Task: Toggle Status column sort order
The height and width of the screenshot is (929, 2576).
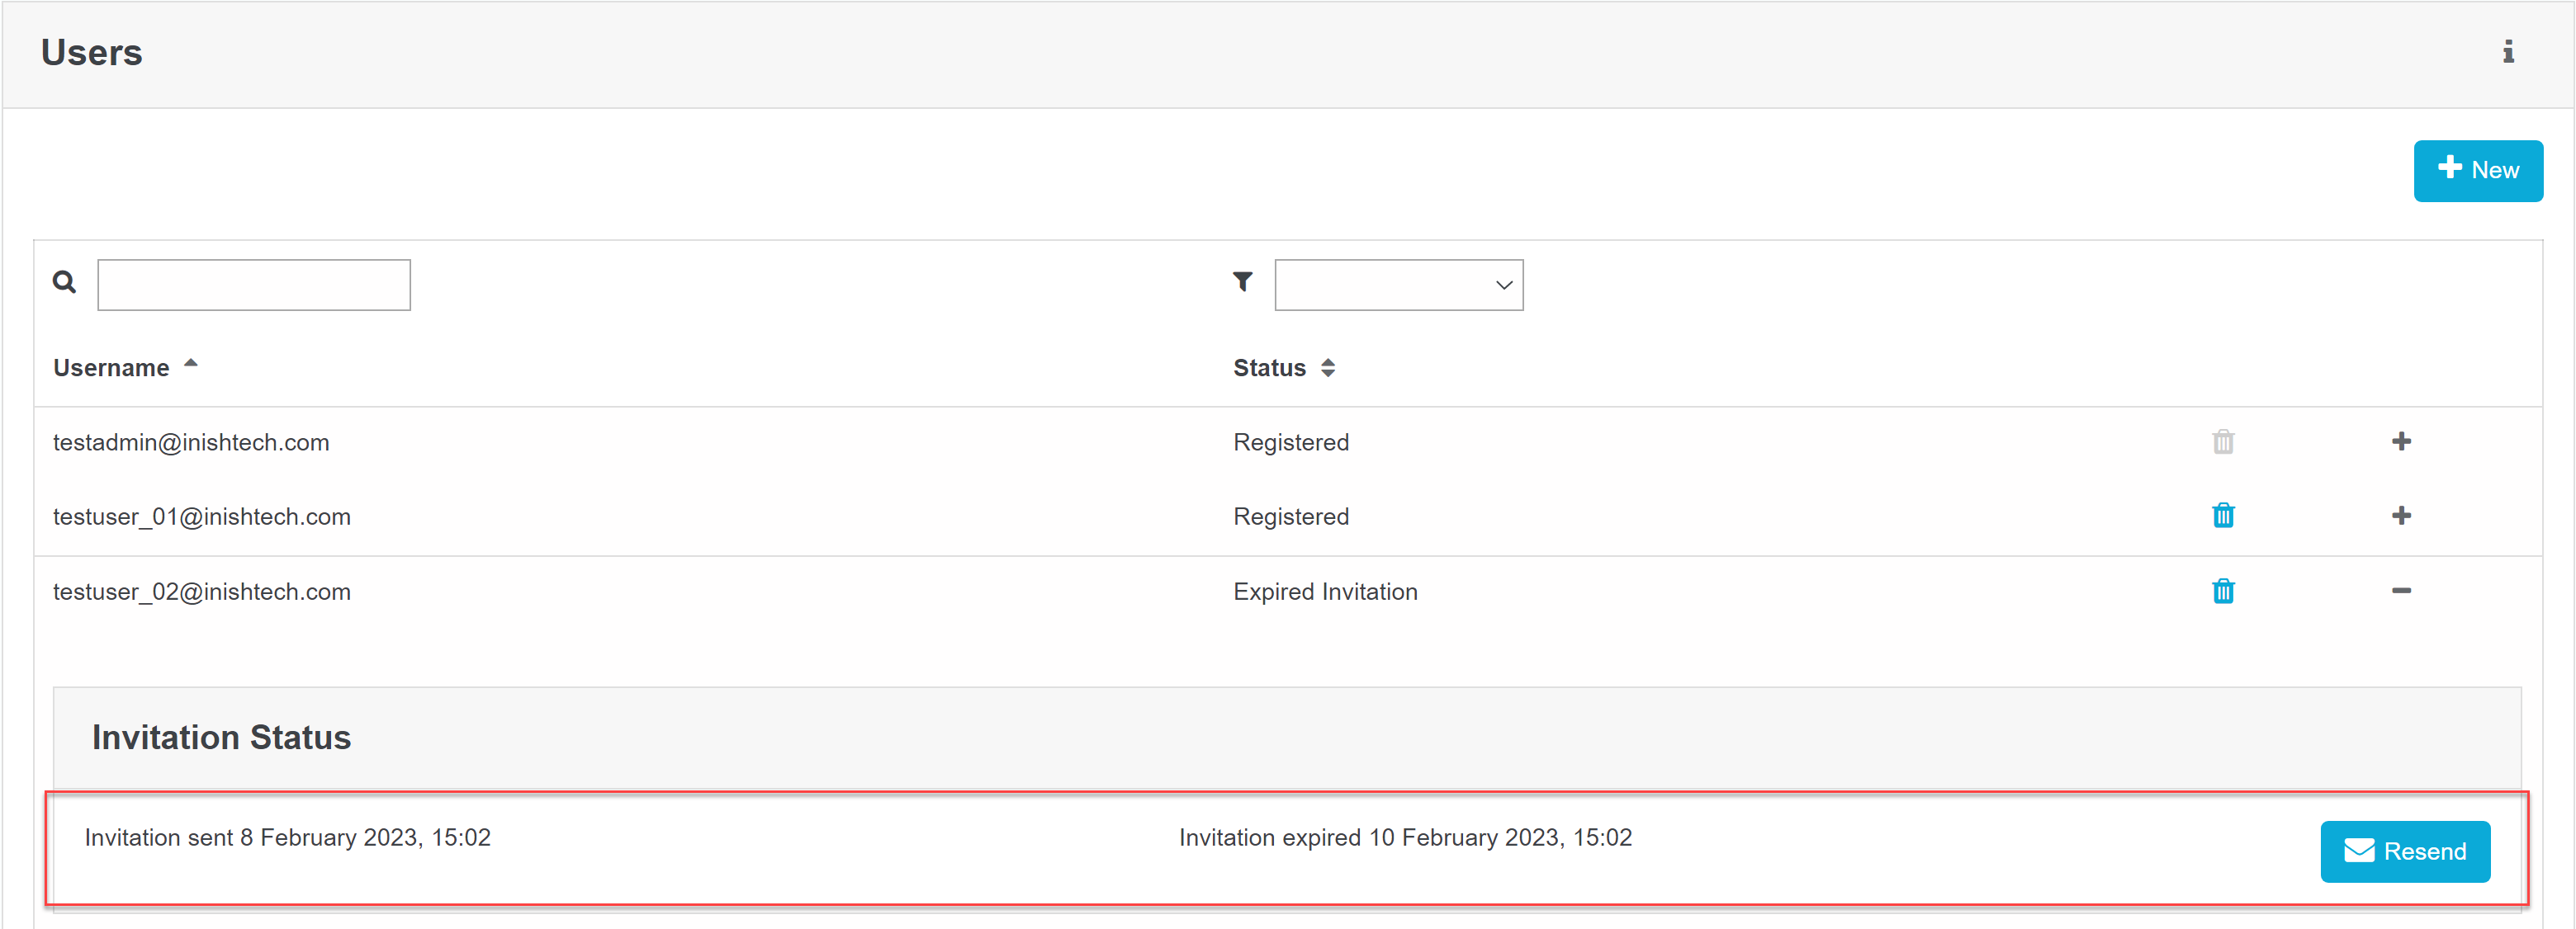Action: (1330, 368)
